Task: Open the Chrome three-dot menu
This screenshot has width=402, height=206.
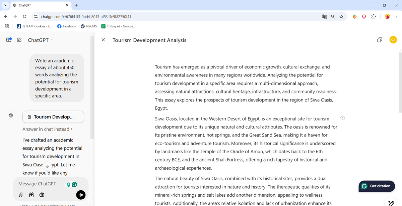Action: [397, 17]
